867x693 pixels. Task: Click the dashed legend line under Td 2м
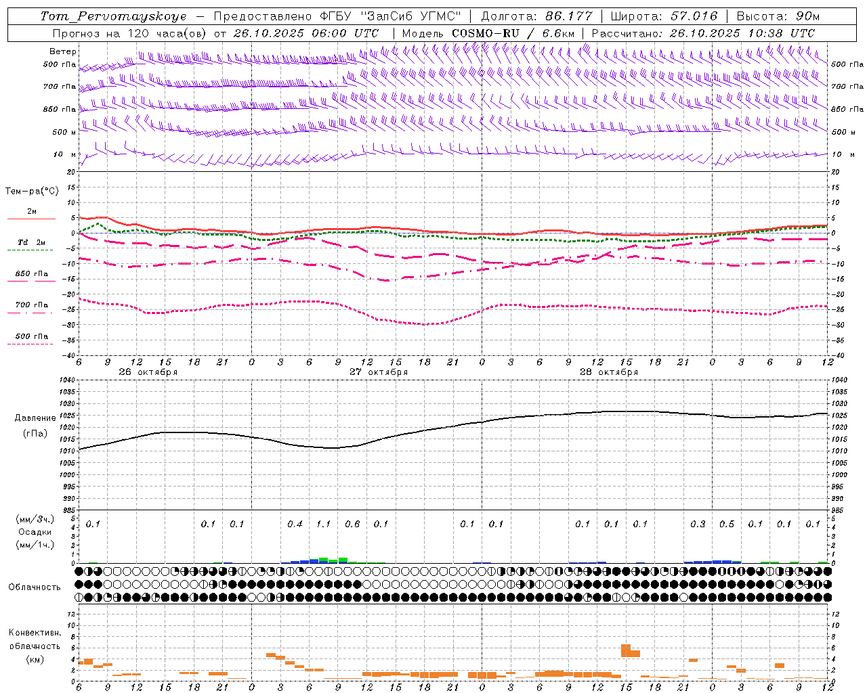[x=30, y=250]
